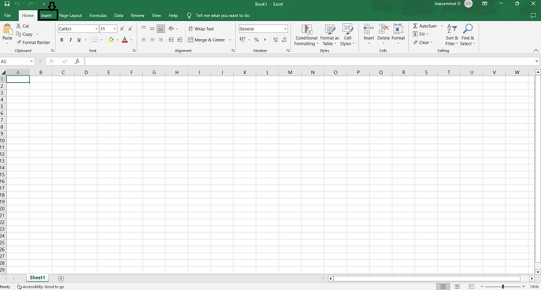Collapse the ribbon with chevron
The image size is (541, 290).
click(536, 51)
